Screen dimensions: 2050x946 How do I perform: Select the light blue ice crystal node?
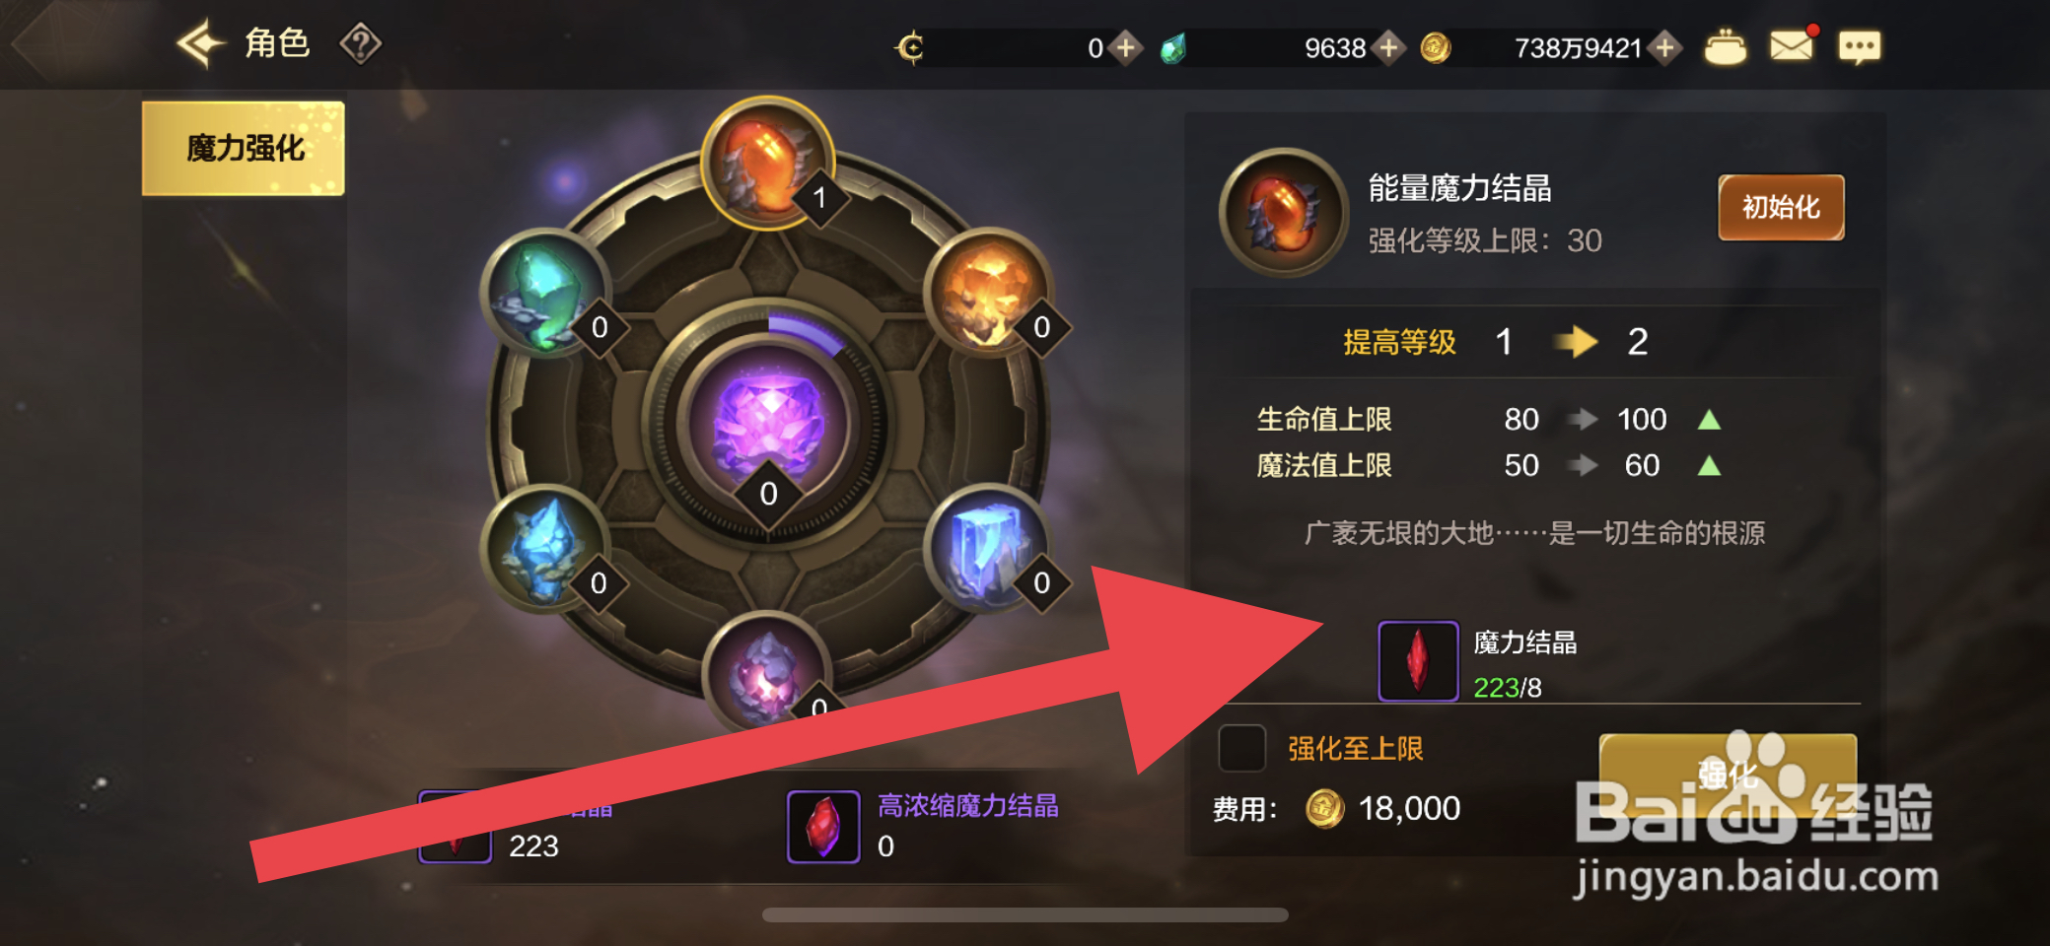pyautogui.click(x=545, y=549)
